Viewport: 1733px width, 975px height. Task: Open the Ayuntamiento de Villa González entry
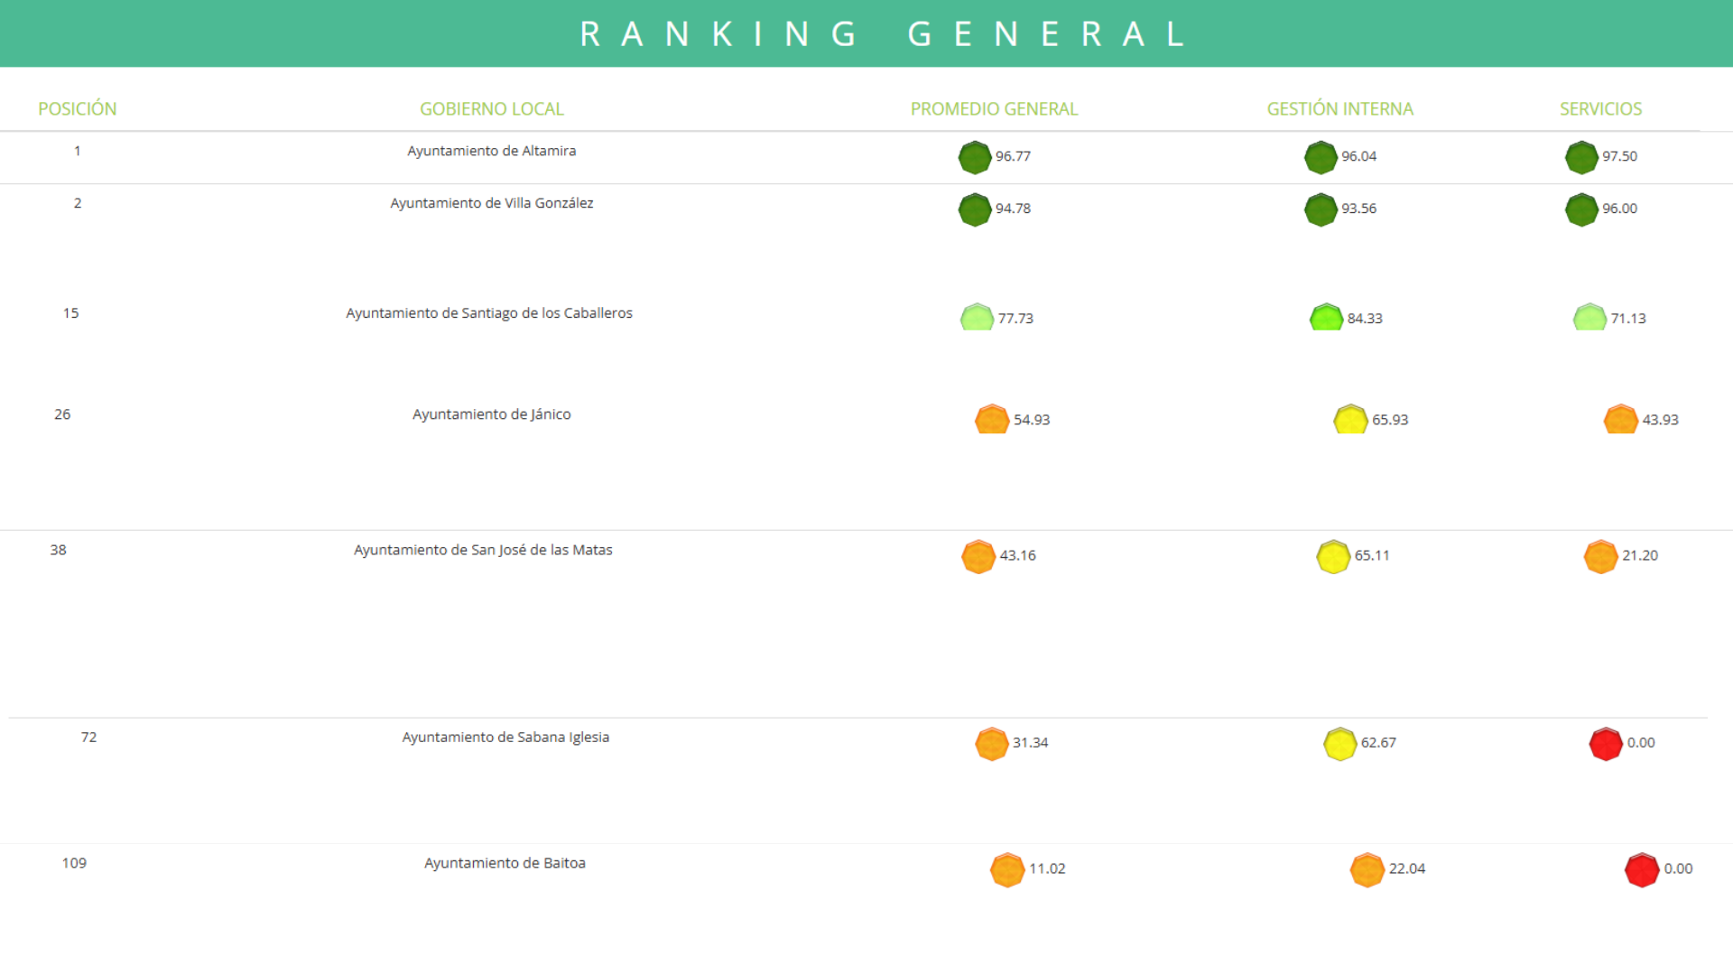pos(491,203)
